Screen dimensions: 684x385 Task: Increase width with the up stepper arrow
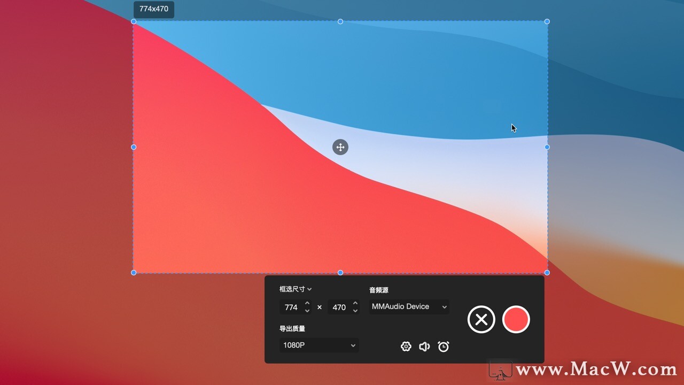point(307,304)
